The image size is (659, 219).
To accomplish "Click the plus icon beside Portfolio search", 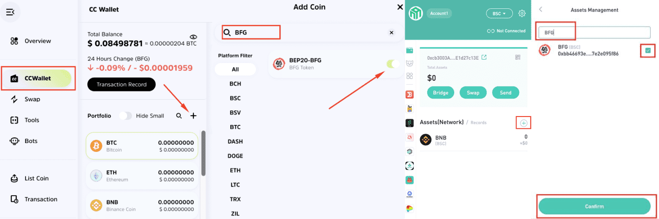I will tap(193, 116).
